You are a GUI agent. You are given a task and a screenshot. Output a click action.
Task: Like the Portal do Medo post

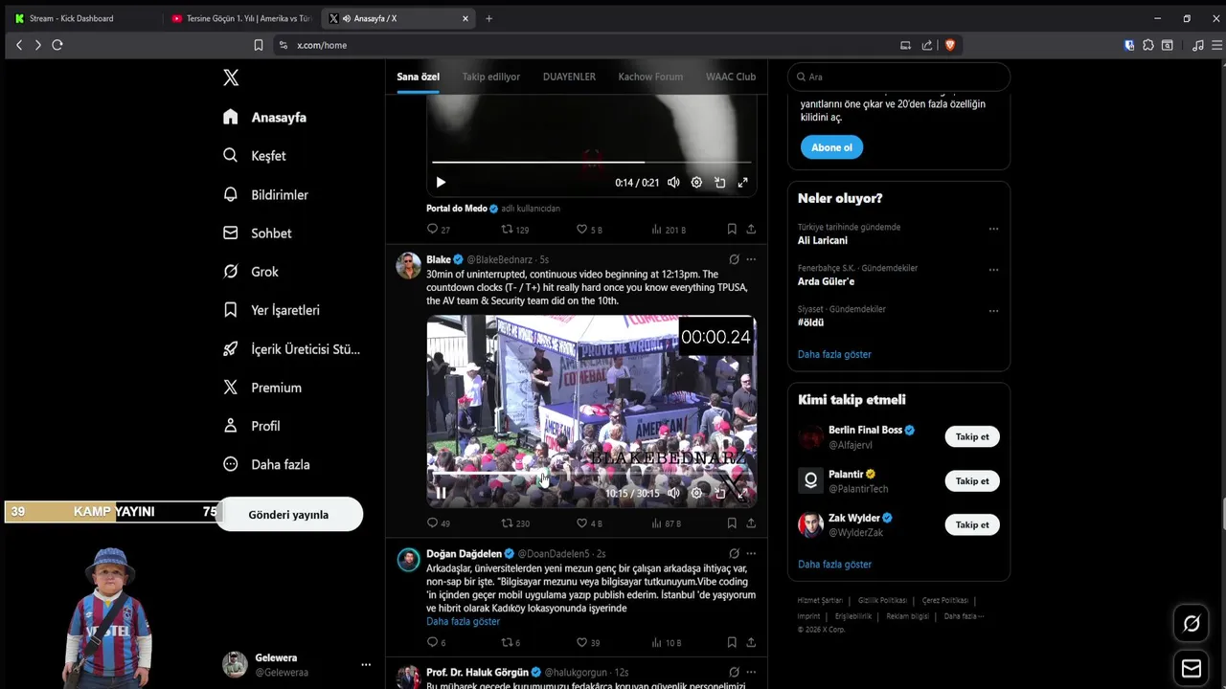[589, 230]
